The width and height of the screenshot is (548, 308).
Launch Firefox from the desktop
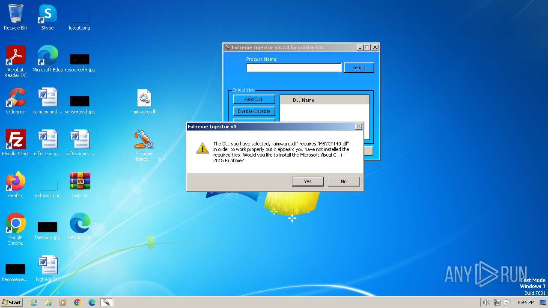coord(15,185)
